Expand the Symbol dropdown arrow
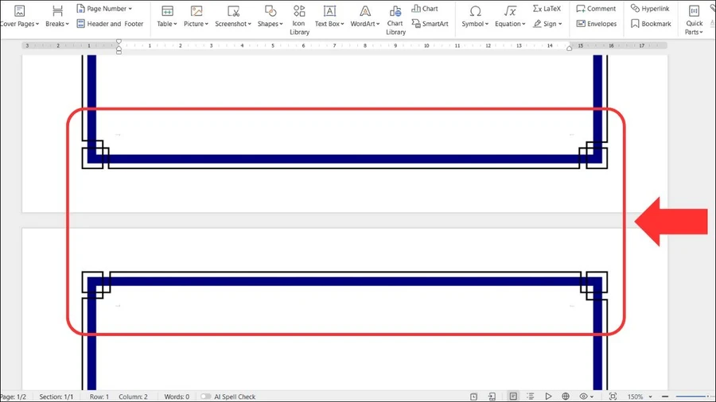Viewport: 716px width, 402px height. click(x=487, y=24)
